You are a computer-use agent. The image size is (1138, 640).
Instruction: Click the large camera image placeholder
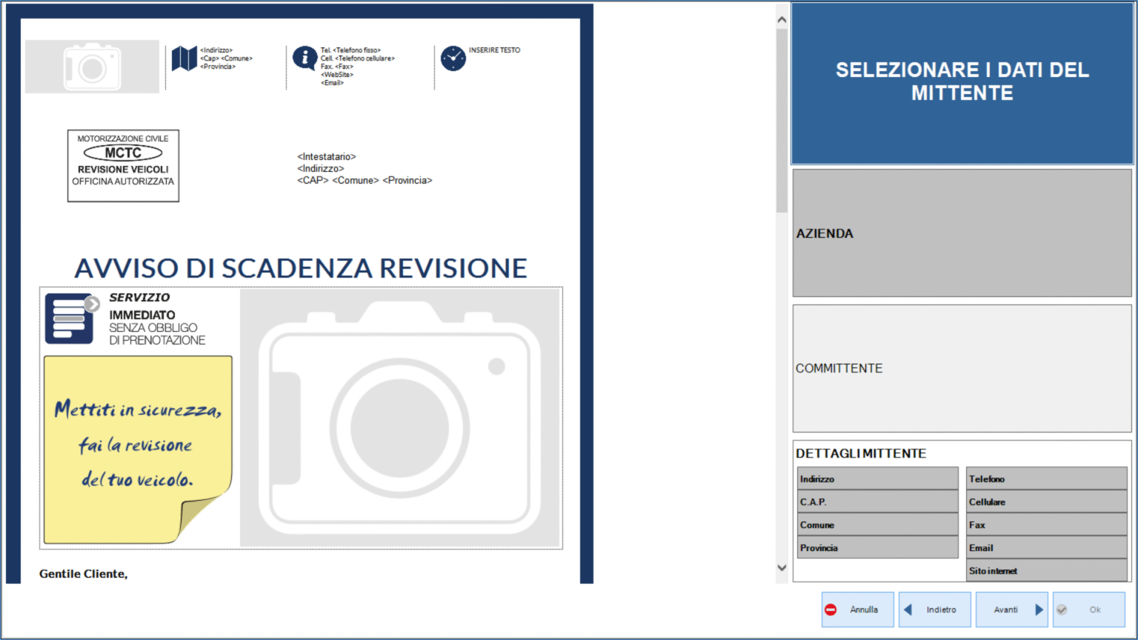pos(400,419)
